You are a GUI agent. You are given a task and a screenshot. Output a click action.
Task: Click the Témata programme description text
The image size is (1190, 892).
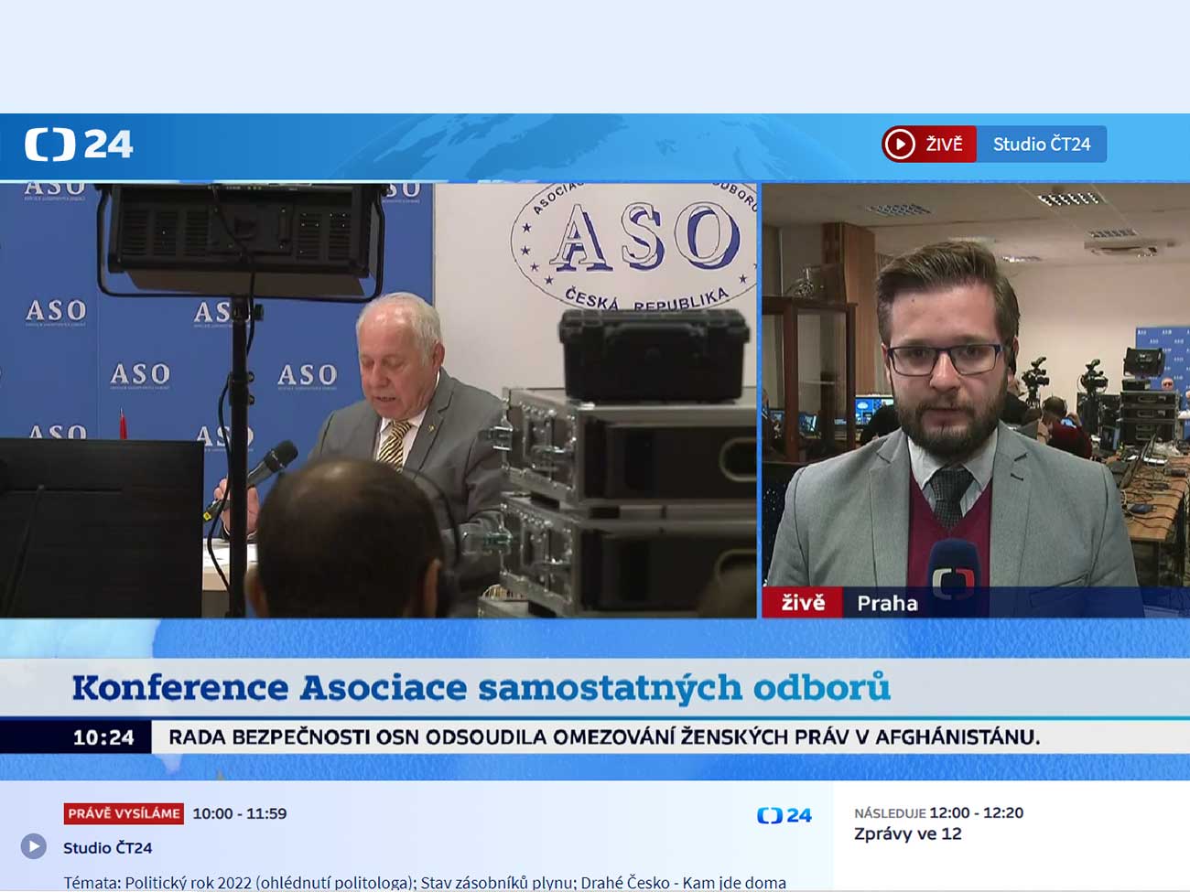(425, 883)
